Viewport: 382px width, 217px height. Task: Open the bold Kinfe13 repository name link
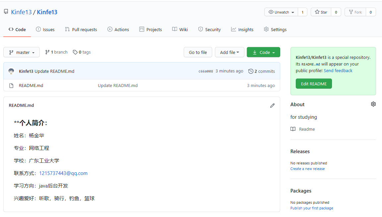(x=47, y=12)
